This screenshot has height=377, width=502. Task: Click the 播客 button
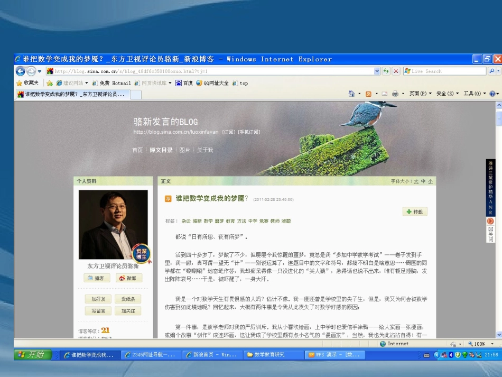pos(97,278)
